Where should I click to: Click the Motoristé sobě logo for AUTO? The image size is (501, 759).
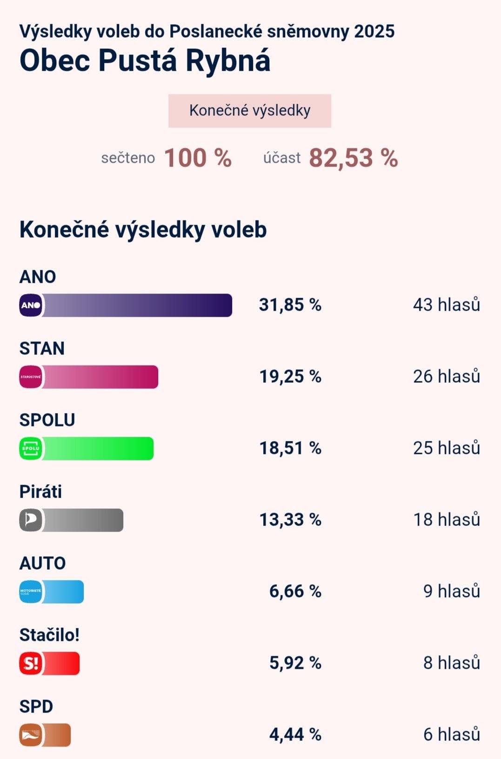point(30,592)
